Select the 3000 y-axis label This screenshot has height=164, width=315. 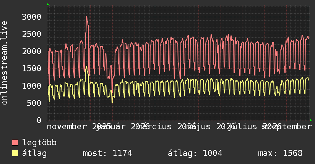32,17
